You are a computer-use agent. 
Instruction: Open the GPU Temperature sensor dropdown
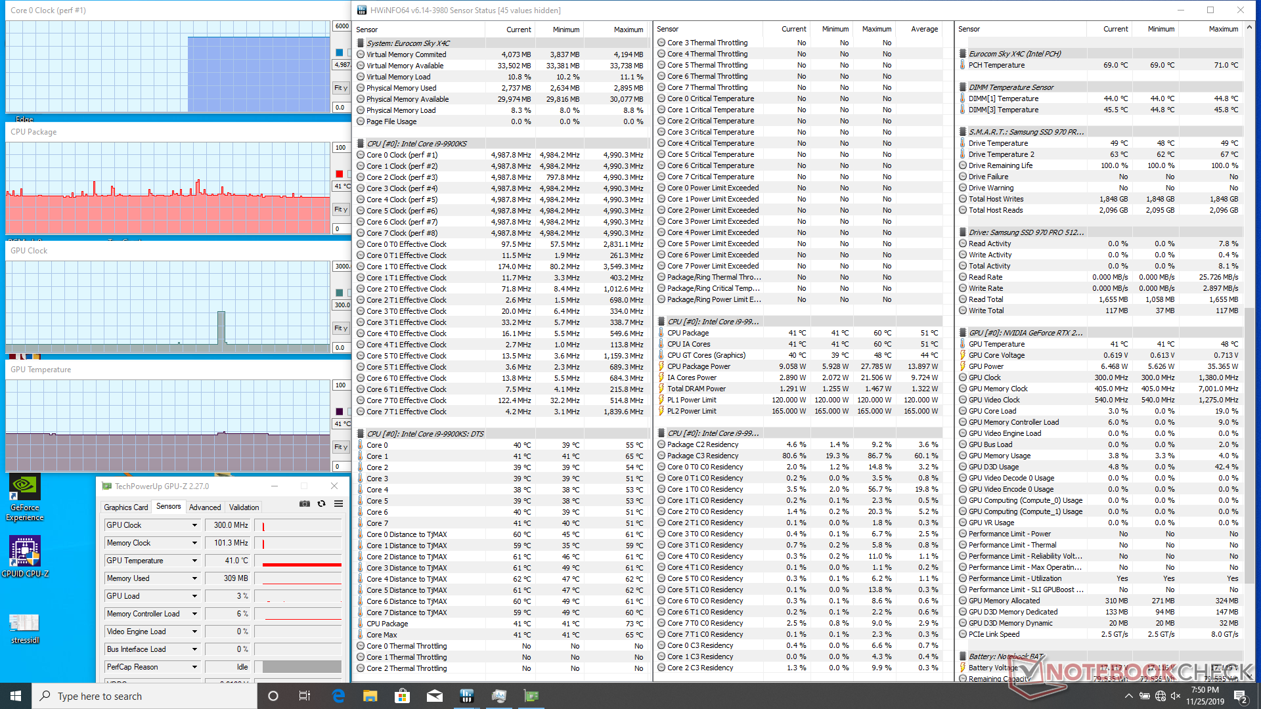(x=194, y=561)
